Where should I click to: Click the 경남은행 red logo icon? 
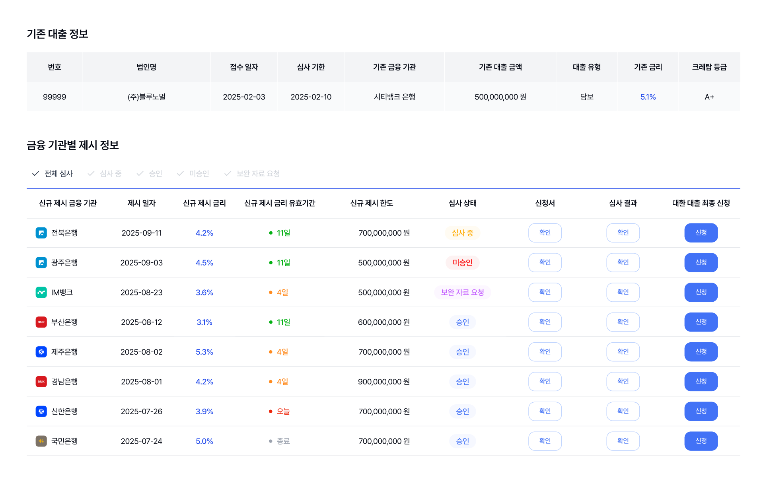click(x=41, y=382)
